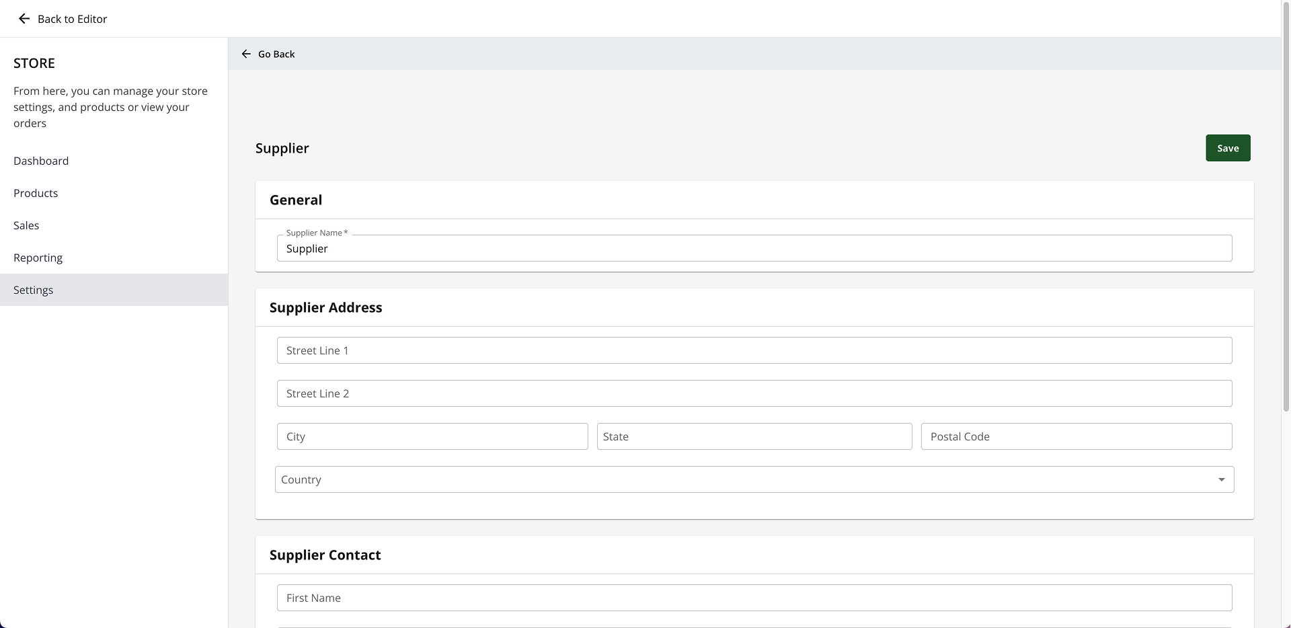Click the State input field
This screenshot has height=628, width=1291.
pyautogui.click(x=754, y=436)
